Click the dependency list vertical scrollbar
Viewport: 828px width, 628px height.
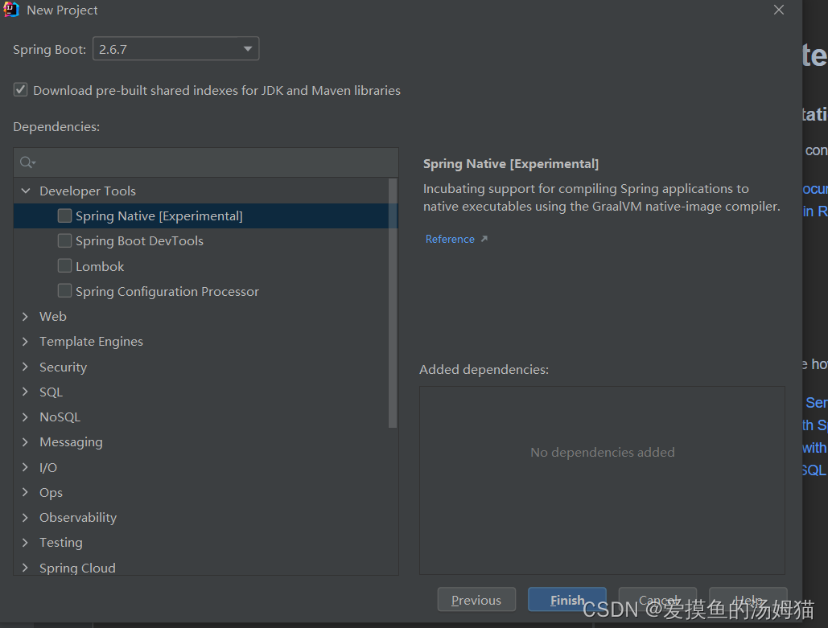(x=393, y=303)
